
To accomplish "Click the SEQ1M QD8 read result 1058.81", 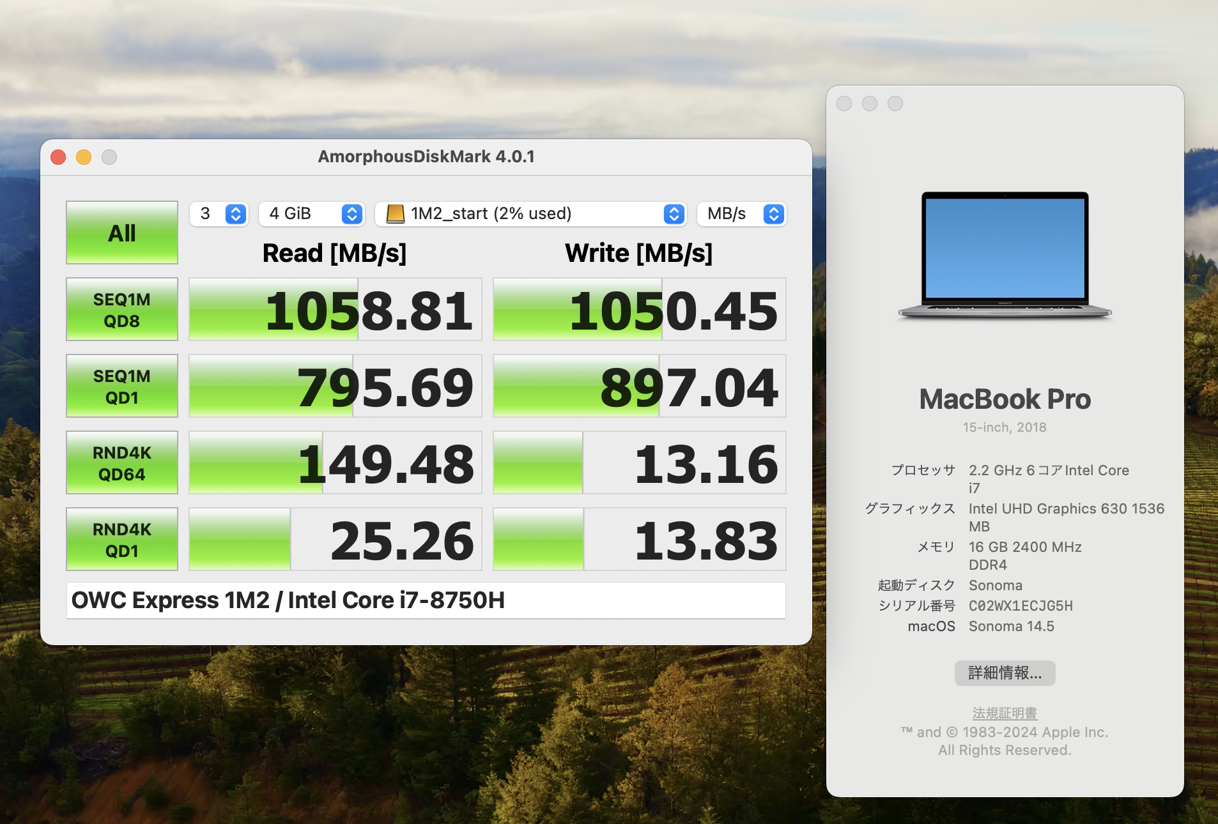I will [x=335, y=310].
